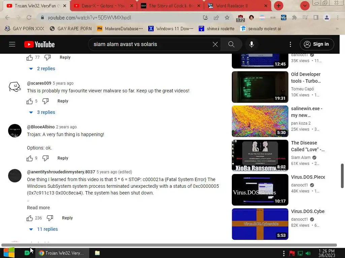Open the browser three-dot menu
The image size is (345, 258).
point(338,17)
